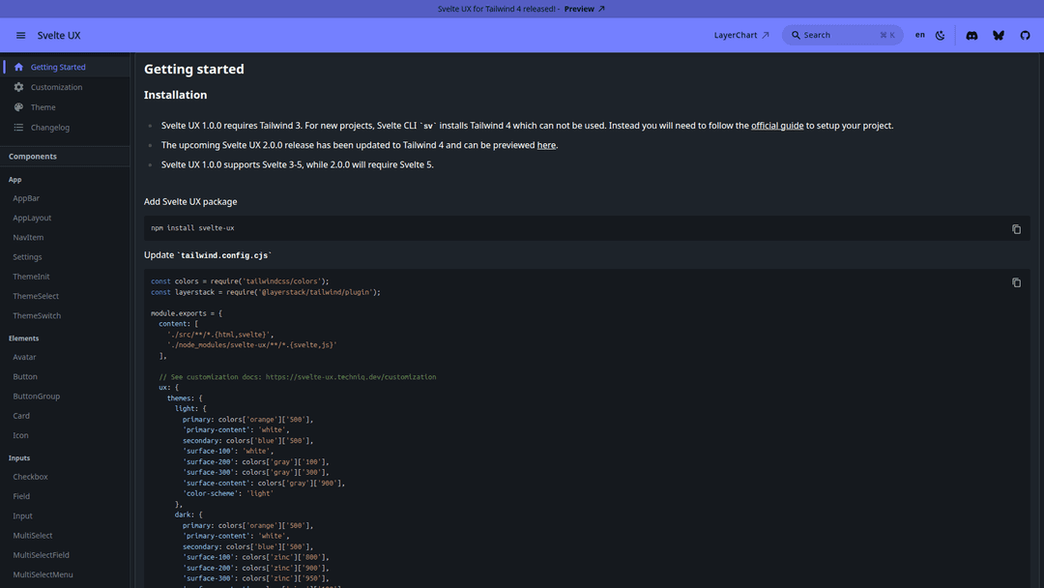The width and height of the screenshot is (1044, 588).
Task: Toggle dark mode with moon icon
Action: click(x=941, y=36)
